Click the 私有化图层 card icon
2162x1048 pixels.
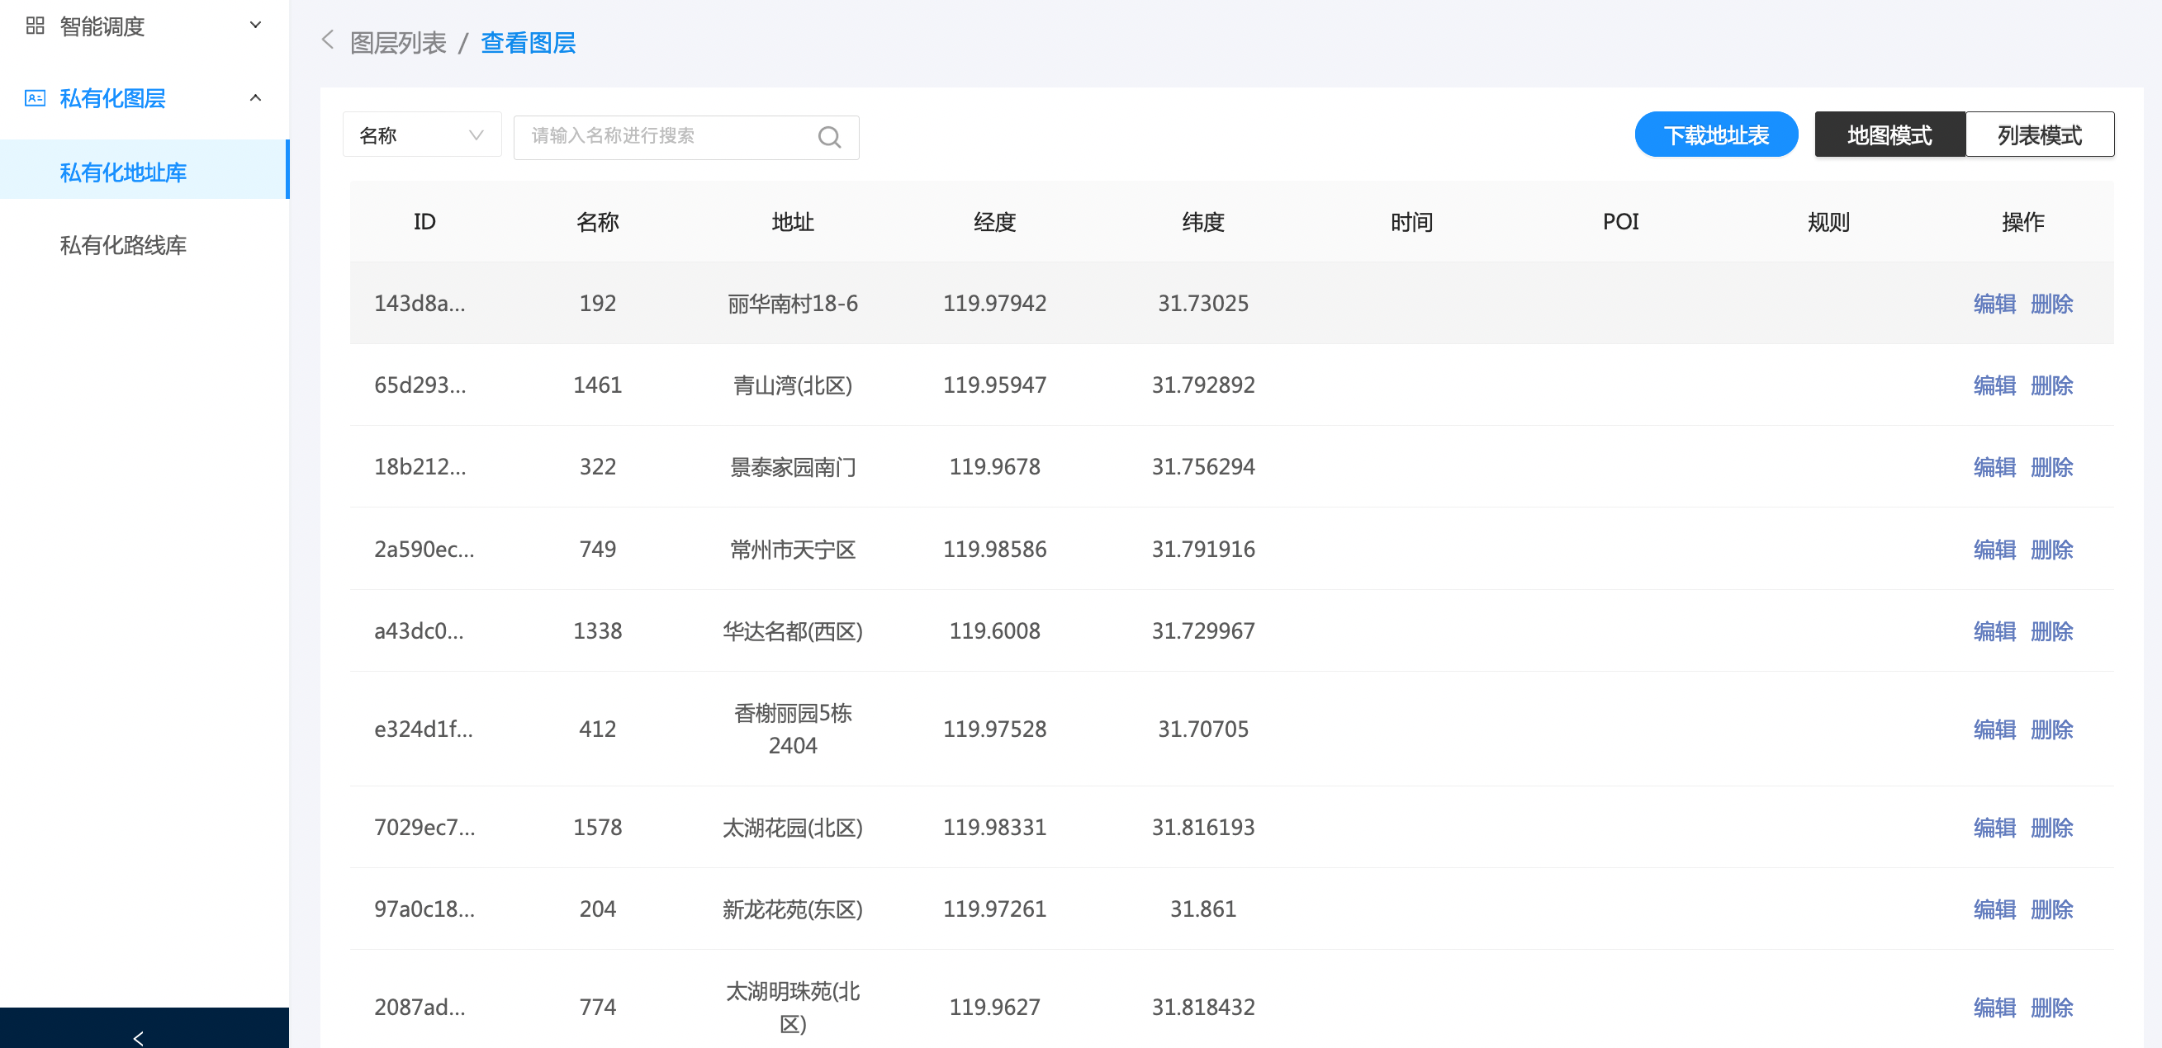point(35,98)
